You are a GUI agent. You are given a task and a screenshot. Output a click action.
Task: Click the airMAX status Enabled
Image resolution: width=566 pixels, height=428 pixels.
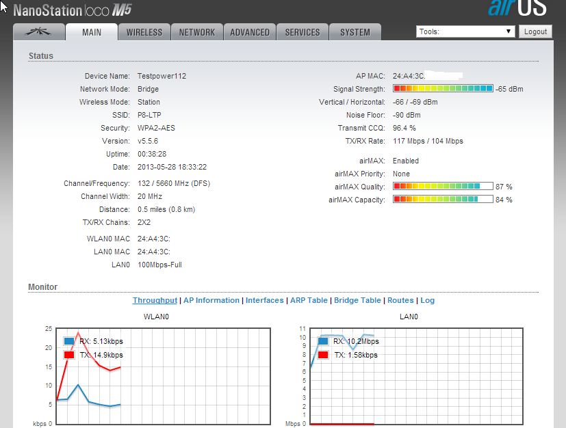406,161
